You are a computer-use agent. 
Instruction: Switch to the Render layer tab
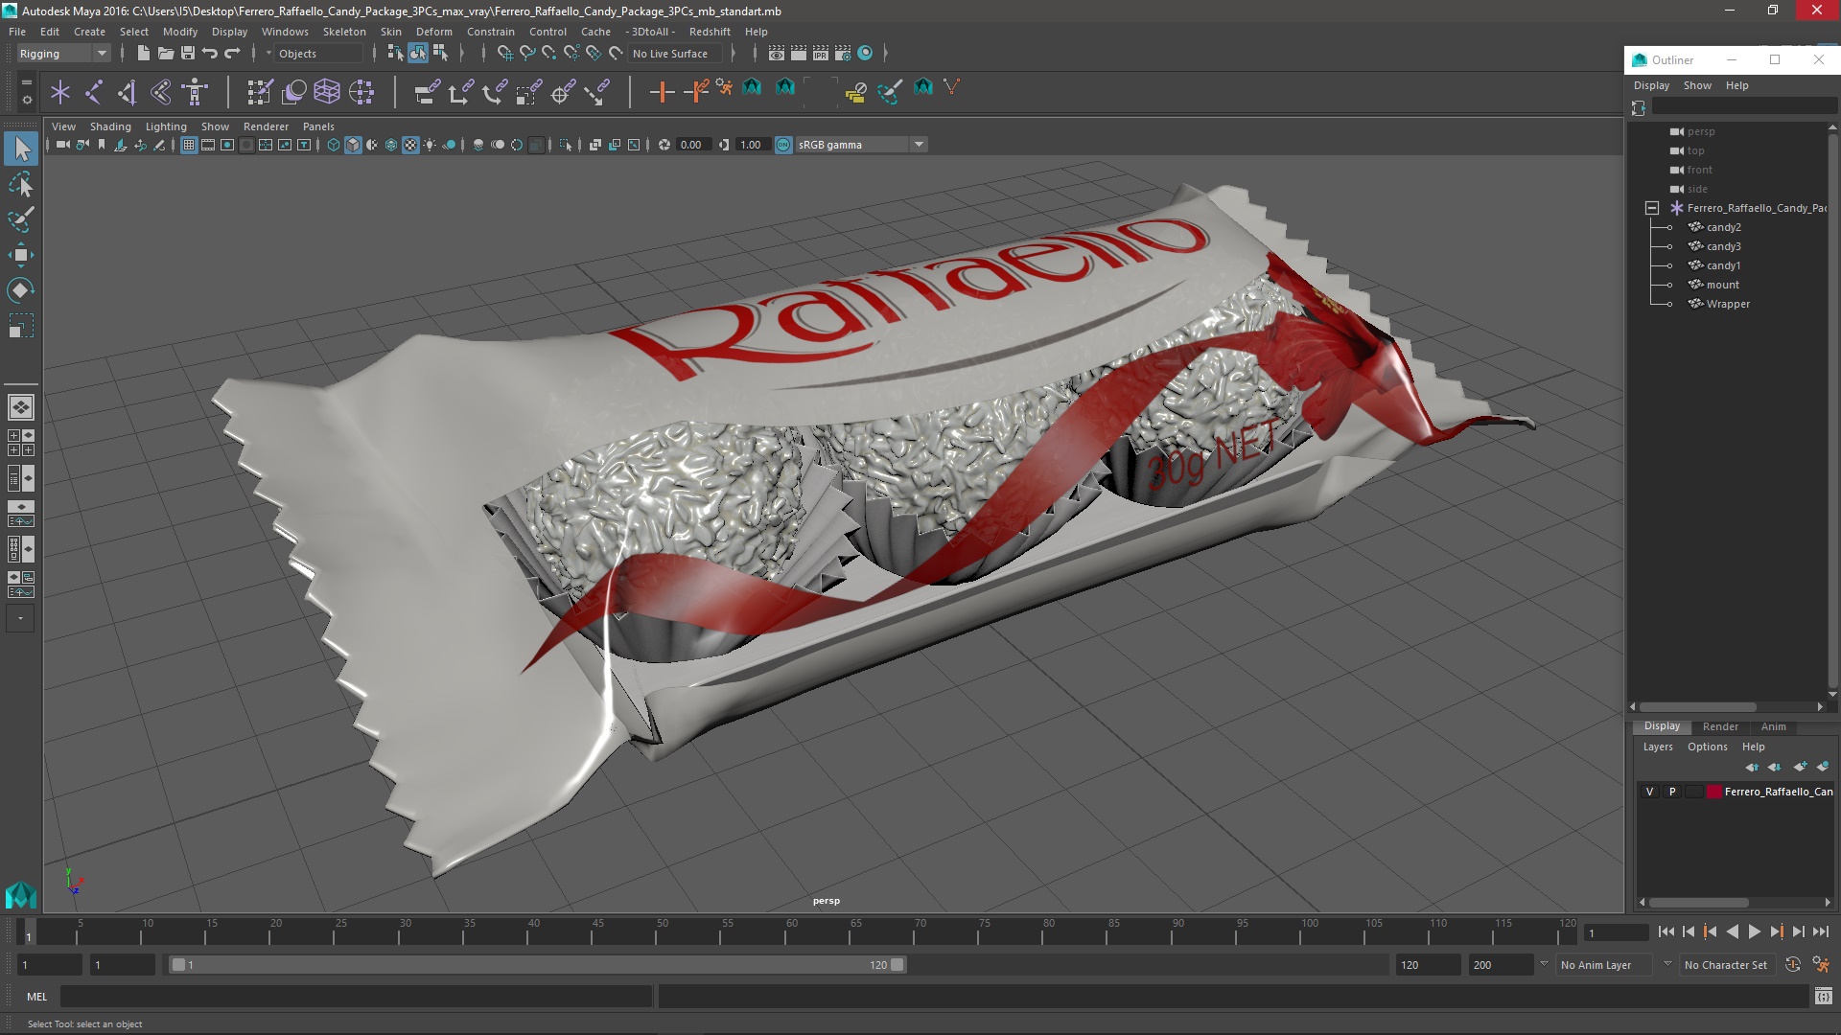click(1720, 726)
